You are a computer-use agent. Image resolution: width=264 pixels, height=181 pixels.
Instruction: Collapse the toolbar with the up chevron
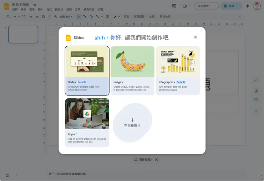pyautogui.click(x=240, y=17)
